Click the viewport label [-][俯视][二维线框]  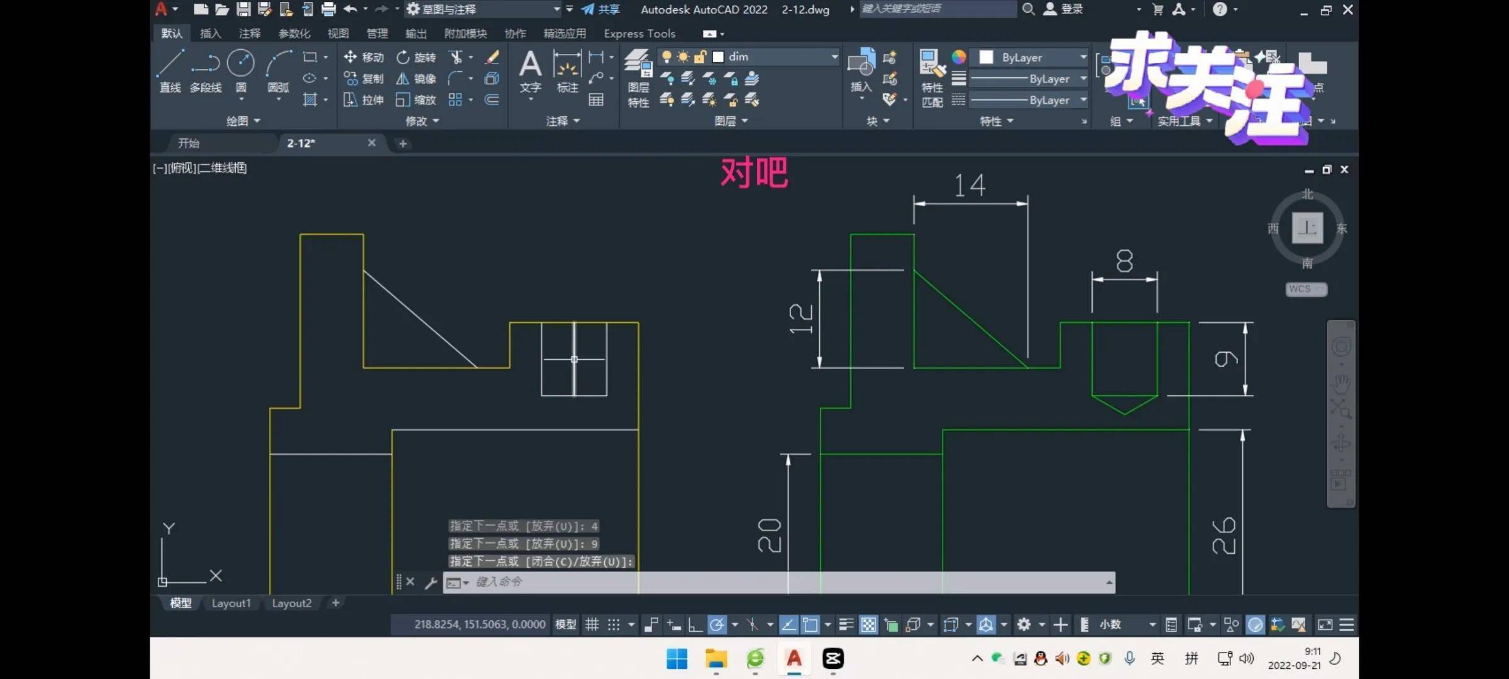[x=200, y=168]
